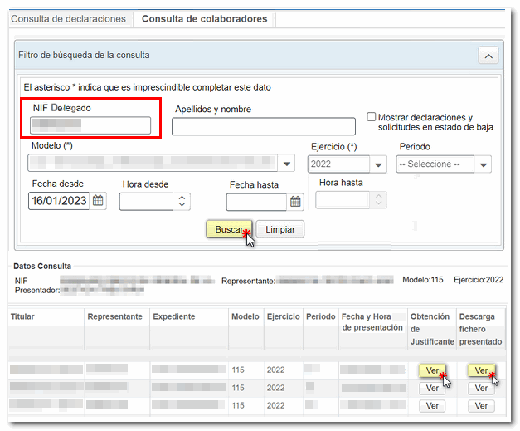
Task: Click the Limpiar button
Action: pos(279,229)
